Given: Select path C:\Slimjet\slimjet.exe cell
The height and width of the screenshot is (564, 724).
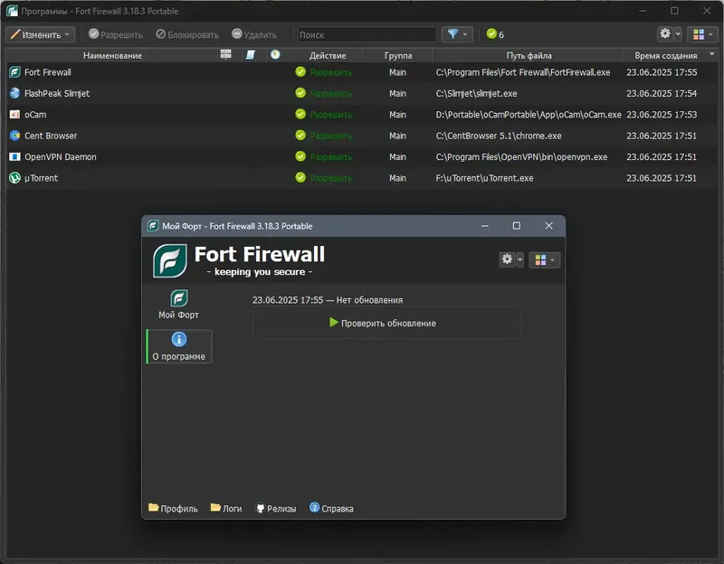Looking at the screenshot, I should click(x=476, y=94).
